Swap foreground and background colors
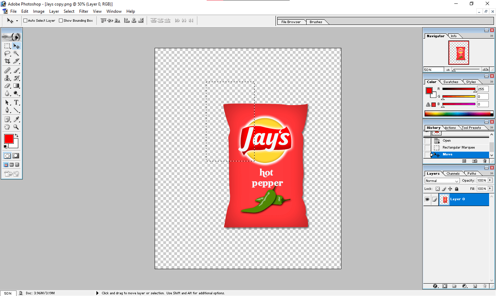Screen dimensions: 496x296 (17, 135)
